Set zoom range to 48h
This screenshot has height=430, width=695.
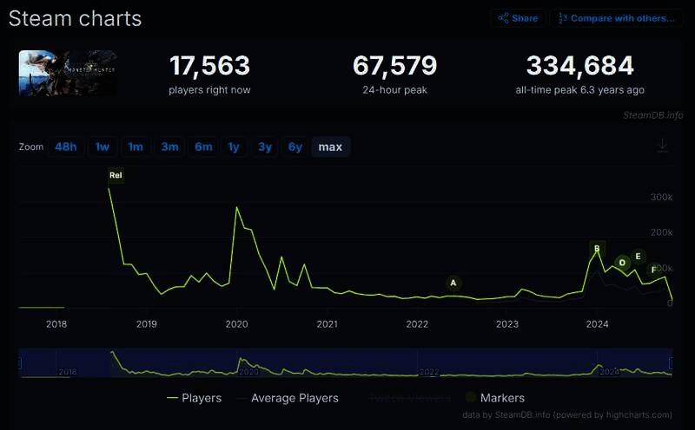click(x=66, y=147)
